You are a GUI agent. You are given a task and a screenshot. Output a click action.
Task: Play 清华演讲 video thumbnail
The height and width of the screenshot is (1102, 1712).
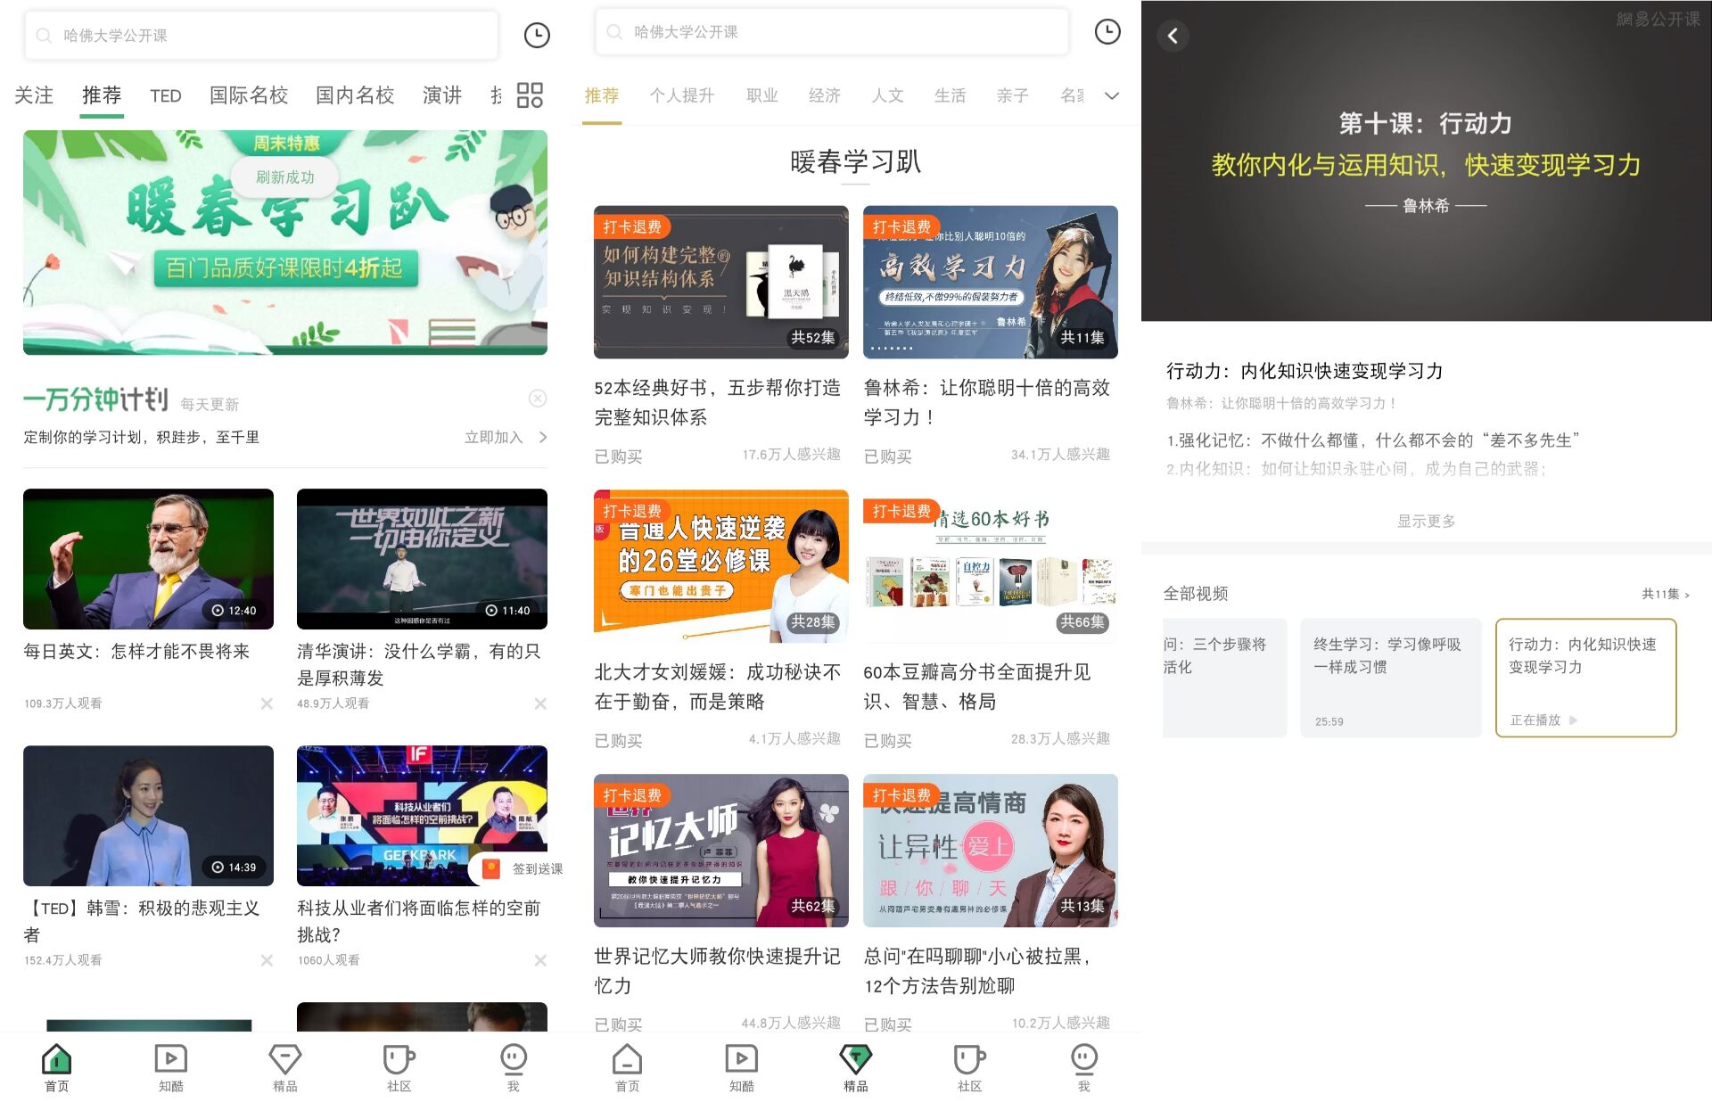pyautogui.click(x=422, y=559)
